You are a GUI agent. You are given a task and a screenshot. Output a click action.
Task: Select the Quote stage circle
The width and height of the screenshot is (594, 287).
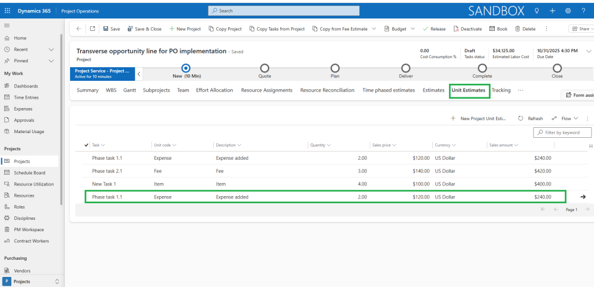[x=264, y=68]
